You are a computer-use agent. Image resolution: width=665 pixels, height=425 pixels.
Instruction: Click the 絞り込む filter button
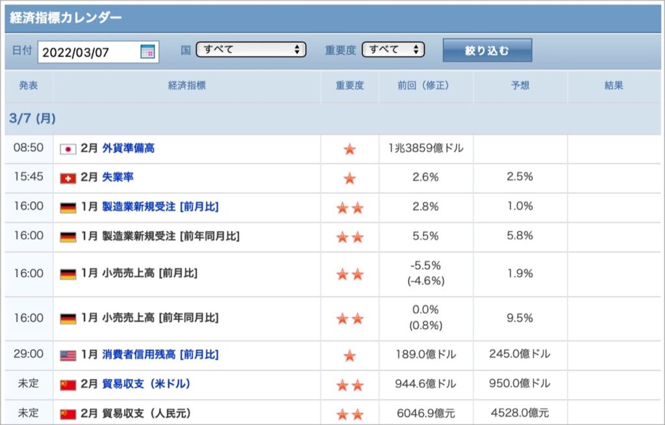487,51
